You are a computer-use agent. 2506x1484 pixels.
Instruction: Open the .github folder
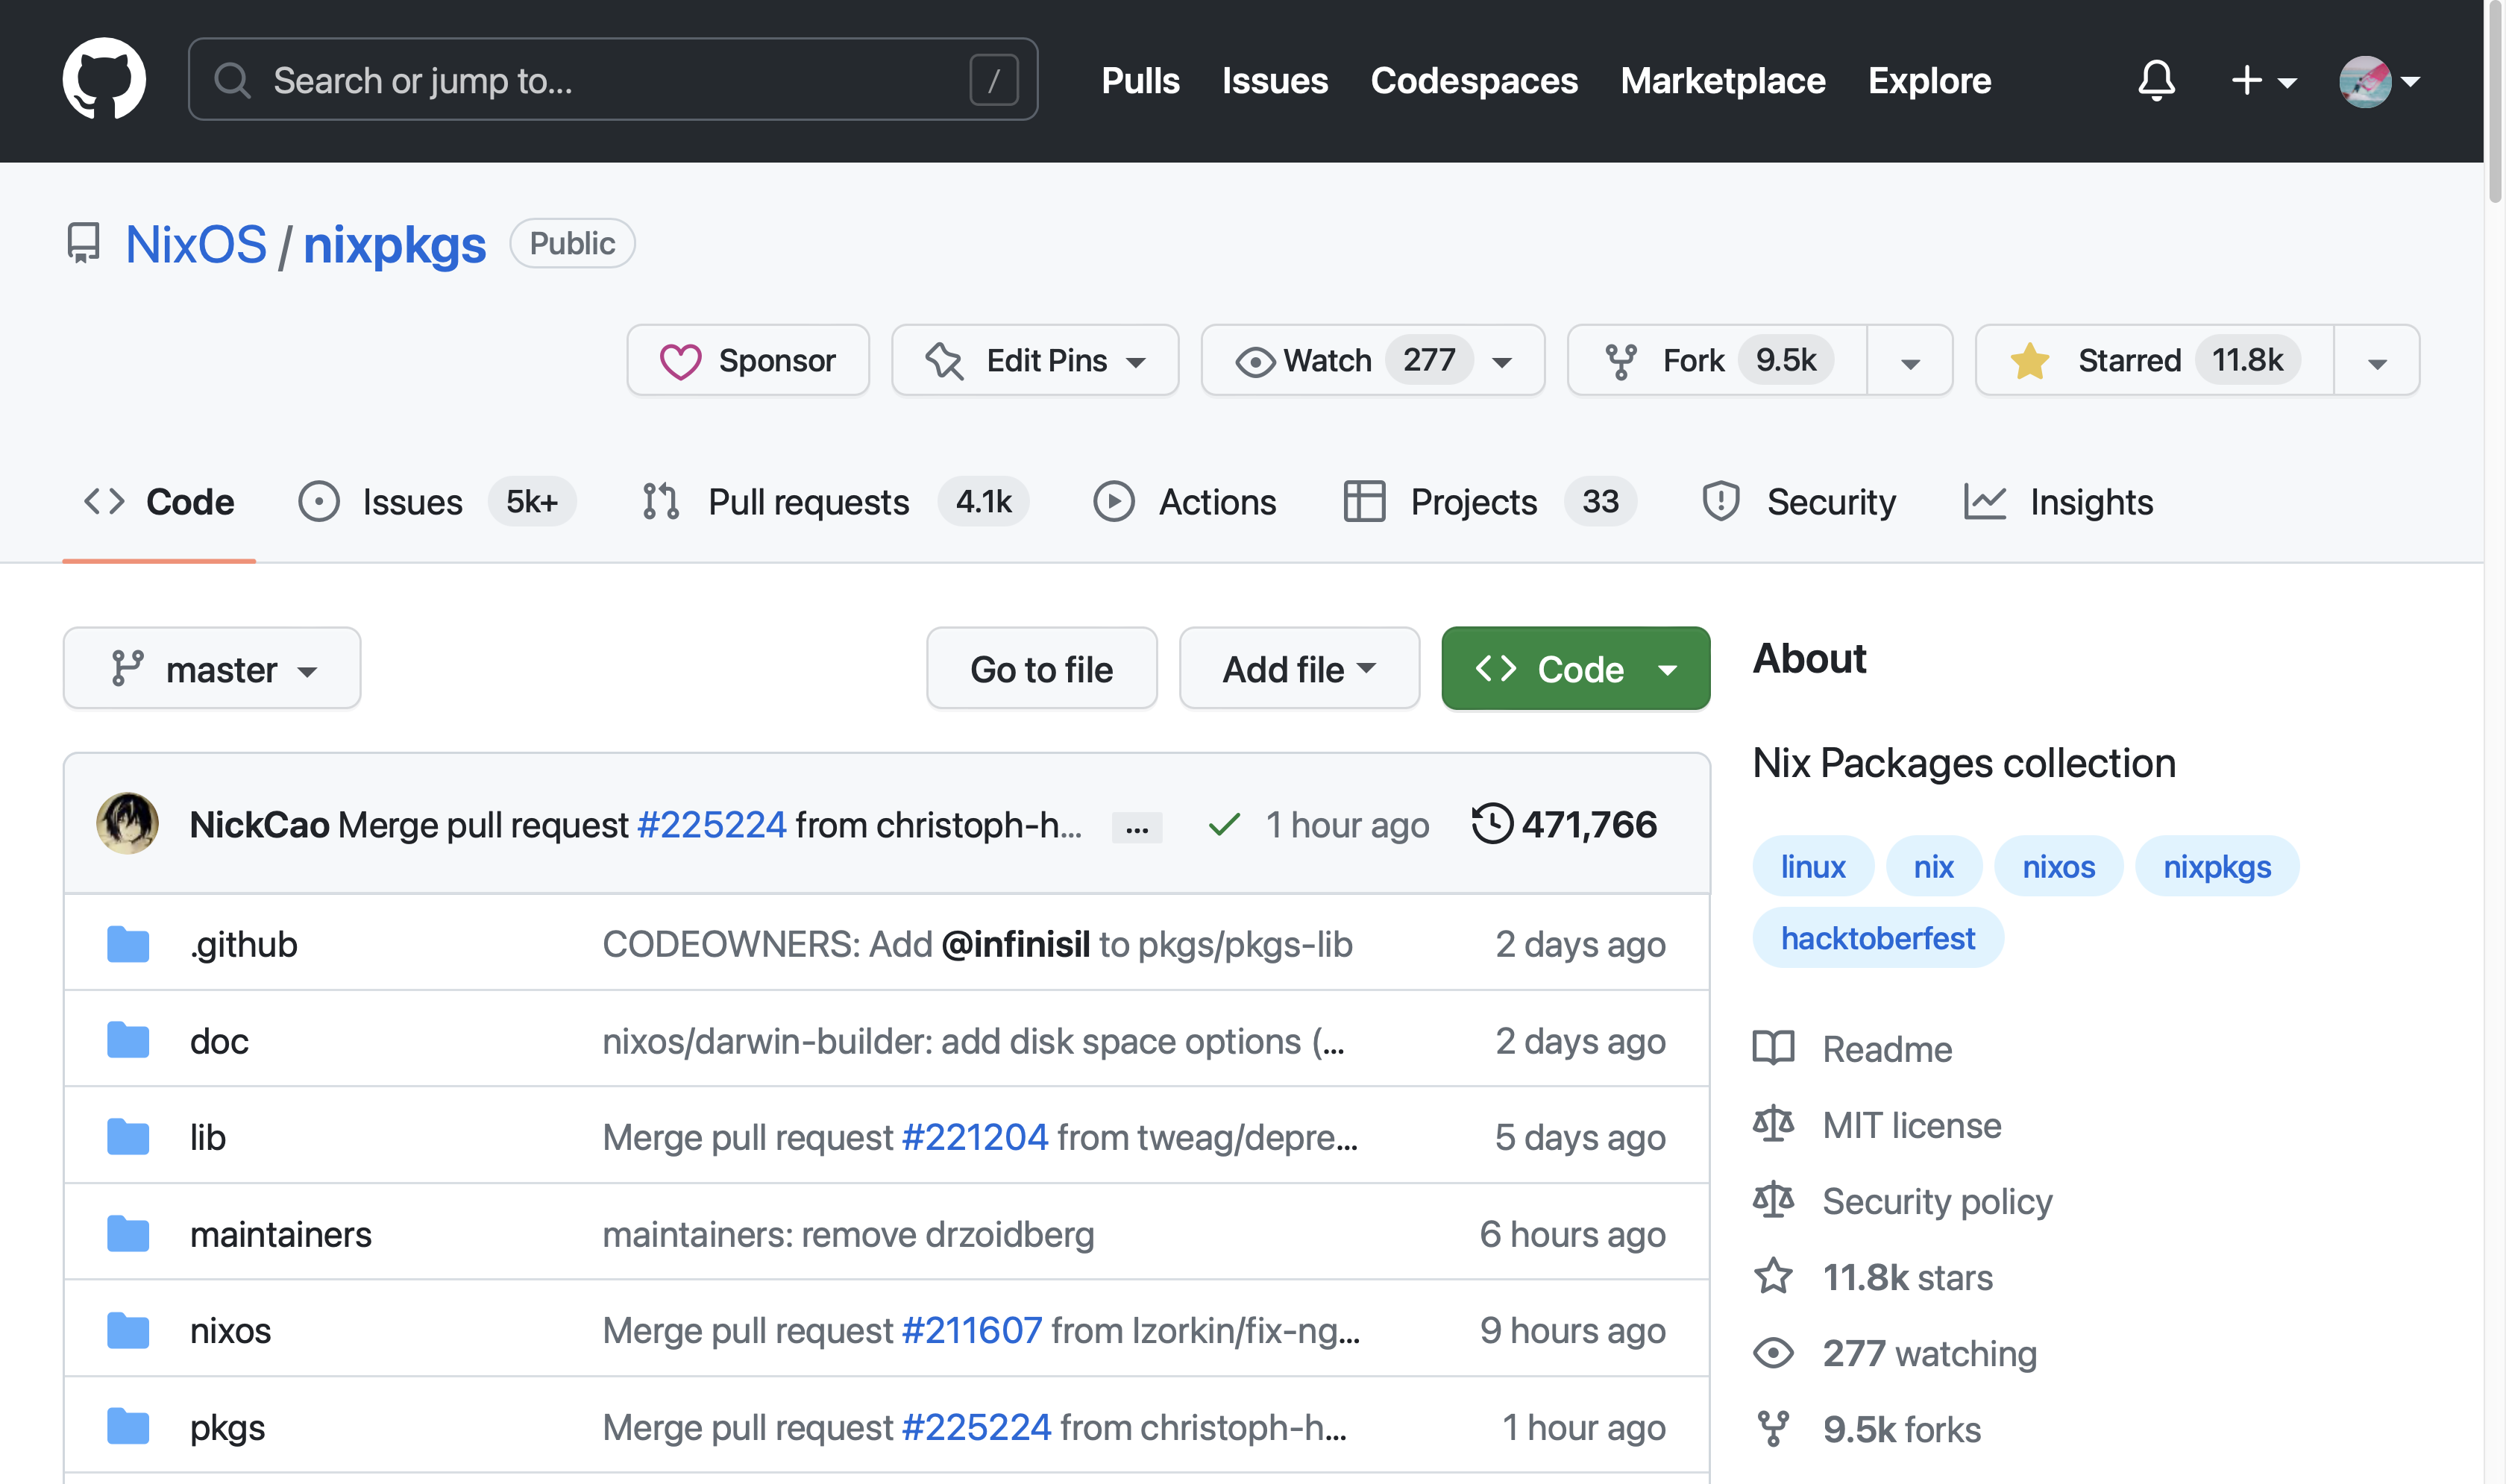point(244,944)
